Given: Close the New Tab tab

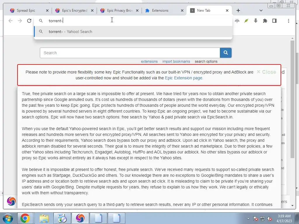Looking at the screenshot, I should [227, 10].
